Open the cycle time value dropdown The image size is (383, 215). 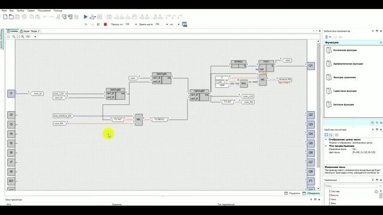167,24
